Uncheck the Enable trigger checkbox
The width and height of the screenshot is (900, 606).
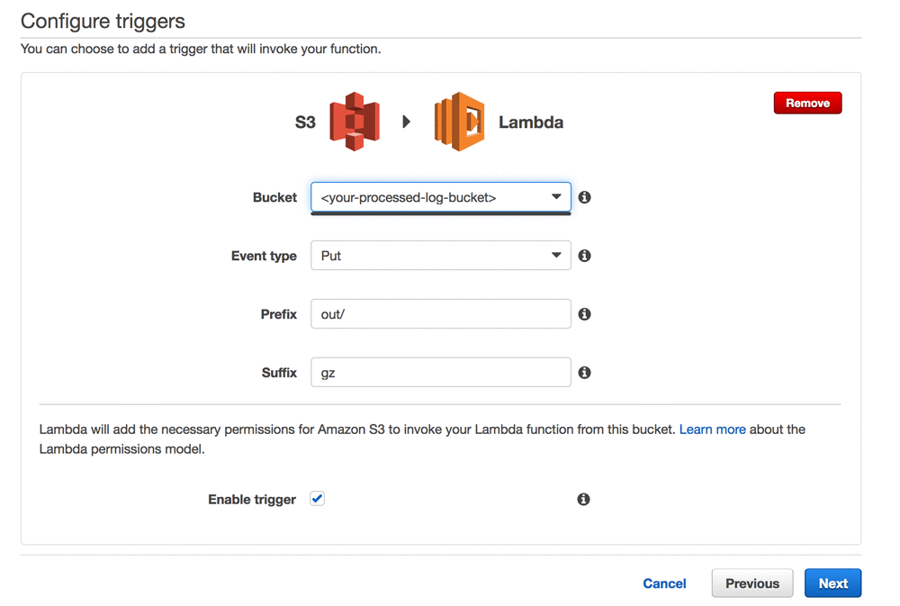[317, 499]
